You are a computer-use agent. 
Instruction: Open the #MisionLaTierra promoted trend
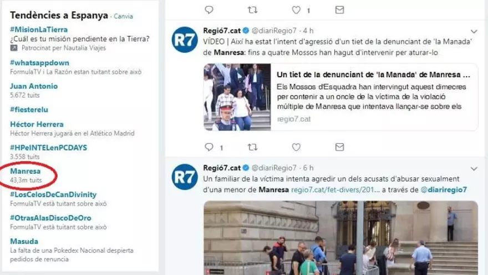39,29
